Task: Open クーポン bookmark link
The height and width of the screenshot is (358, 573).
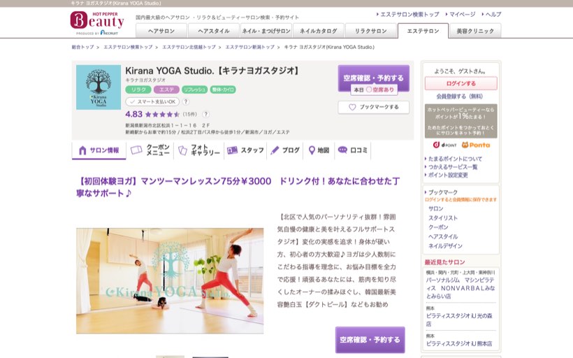Action: click(438, 227)
